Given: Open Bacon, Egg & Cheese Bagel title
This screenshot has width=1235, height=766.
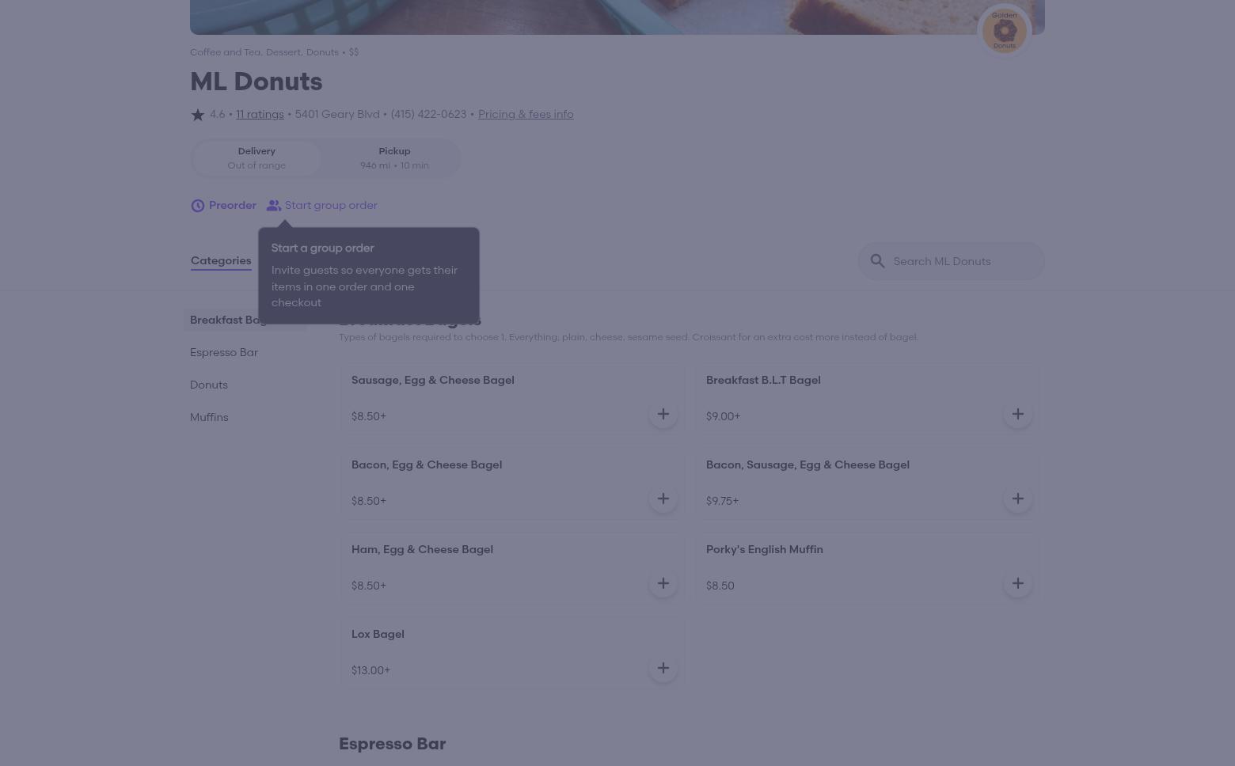Looking at the screenshot, I should 427,465.
